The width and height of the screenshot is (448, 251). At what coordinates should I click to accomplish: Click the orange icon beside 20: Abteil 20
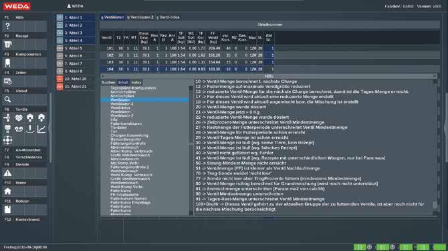[60, 79]
